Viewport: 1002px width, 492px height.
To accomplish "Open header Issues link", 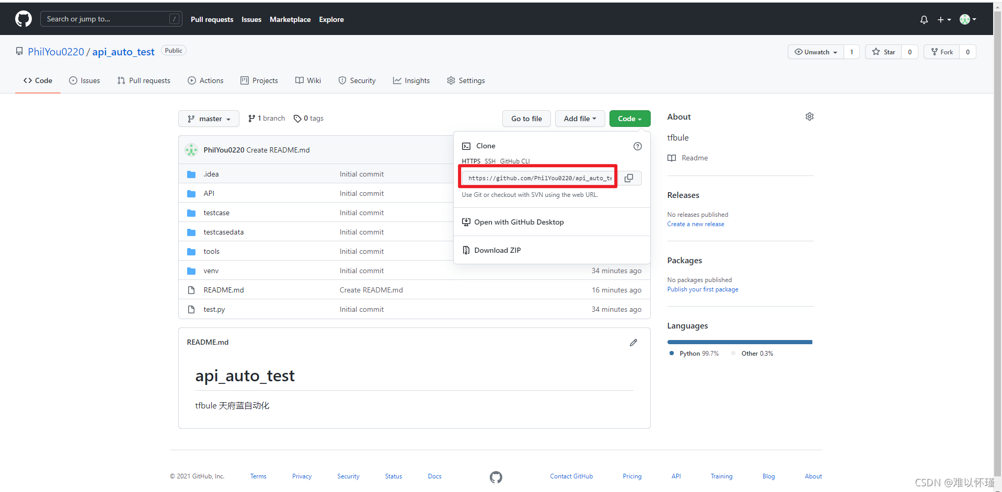I will pyautogui.click(x=251, y=19).
